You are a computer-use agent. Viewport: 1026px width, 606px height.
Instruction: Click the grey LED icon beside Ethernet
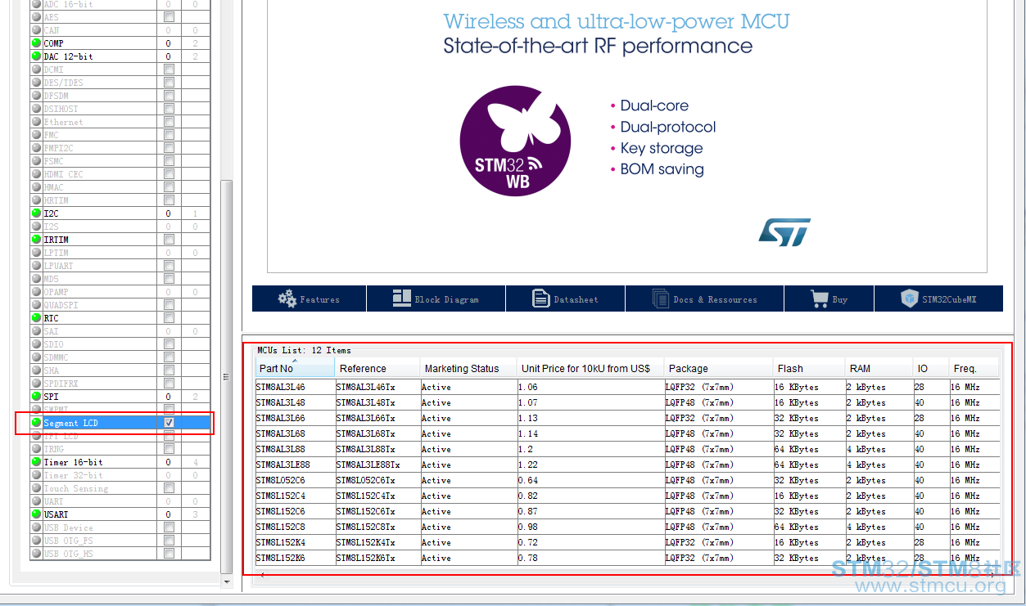pyautogui.click(x=36, y=122)
